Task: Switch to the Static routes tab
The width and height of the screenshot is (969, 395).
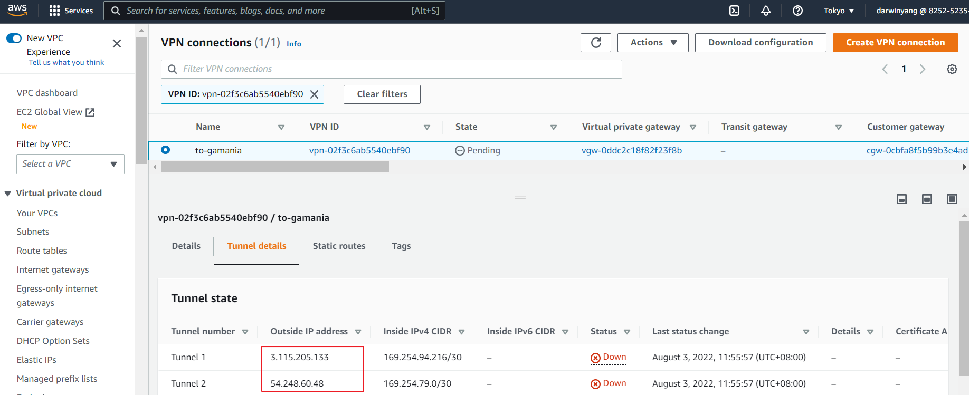Action: (x=339, y=246)
